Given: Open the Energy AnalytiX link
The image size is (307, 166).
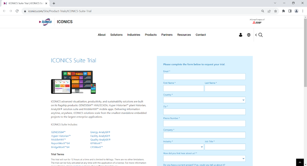Looking at the screenshot, I should [x=100, y=132].
